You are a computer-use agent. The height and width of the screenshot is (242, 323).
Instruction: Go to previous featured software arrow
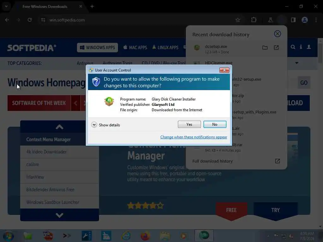(x=76, y=103)
